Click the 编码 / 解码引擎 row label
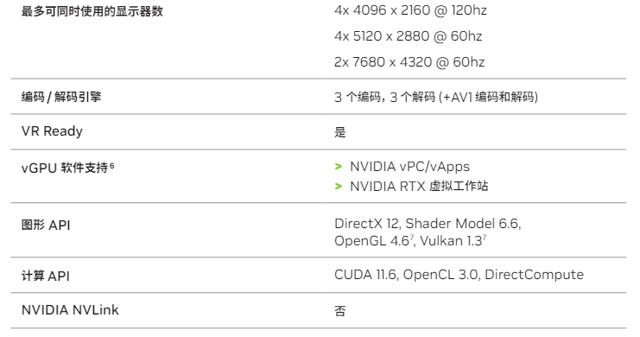The height and width of the screenshot is (337, 640). (61, 97)
